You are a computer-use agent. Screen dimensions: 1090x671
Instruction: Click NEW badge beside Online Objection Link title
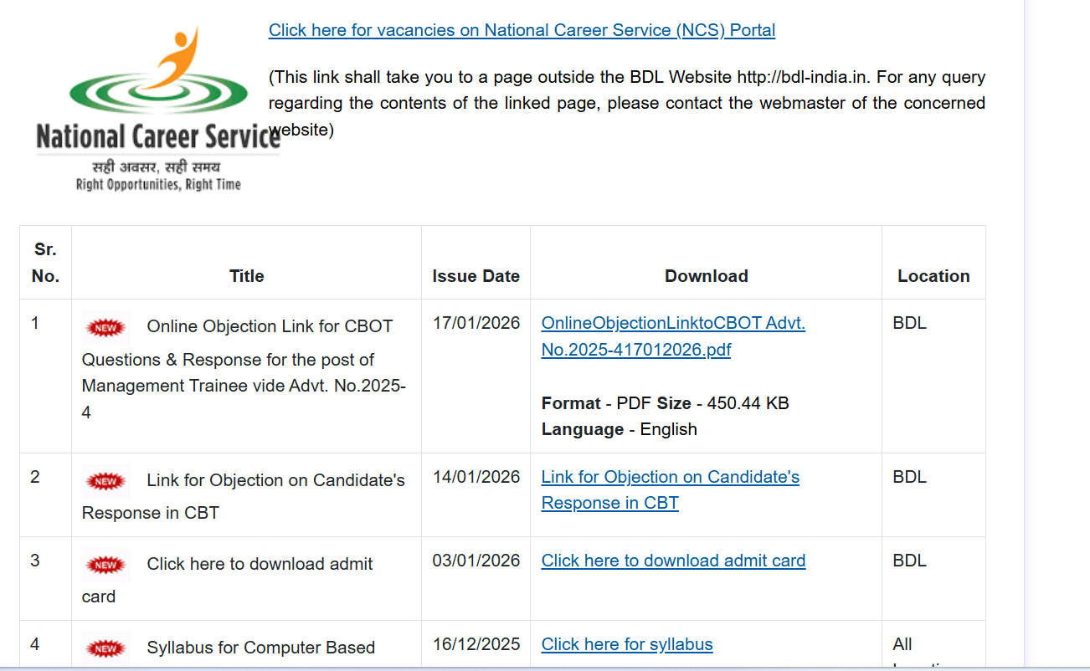[x=105, y=327]
